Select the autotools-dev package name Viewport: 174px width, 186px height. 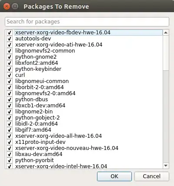(x=33, y=39)
